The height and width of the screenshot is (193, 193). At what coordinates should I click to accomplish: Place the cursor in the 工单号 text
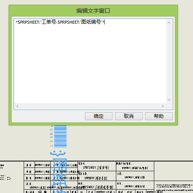(49, 22)
